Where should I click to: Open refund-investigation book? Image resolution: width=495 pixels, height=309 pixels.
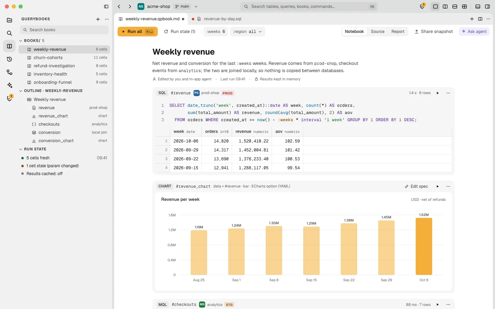[x=64, y=66]
